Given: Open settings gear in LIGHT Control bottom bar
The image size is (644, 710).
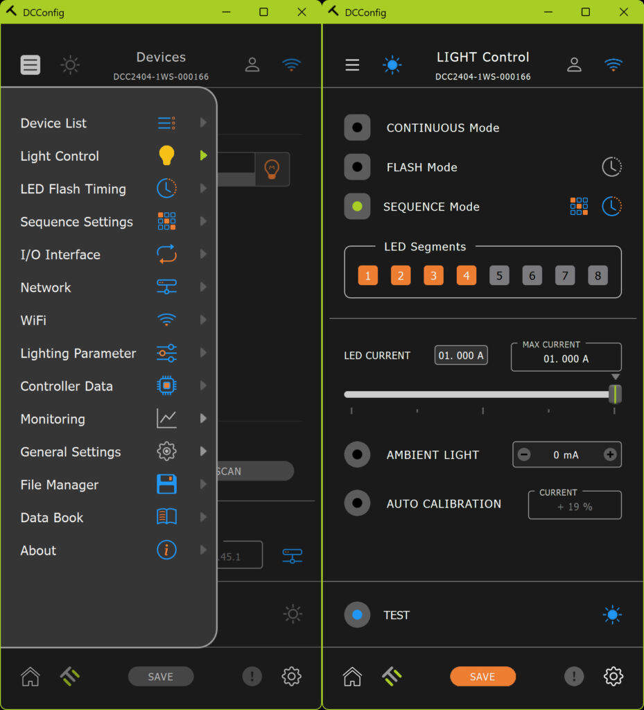Looking at the screenshot, I should [613, 676].
